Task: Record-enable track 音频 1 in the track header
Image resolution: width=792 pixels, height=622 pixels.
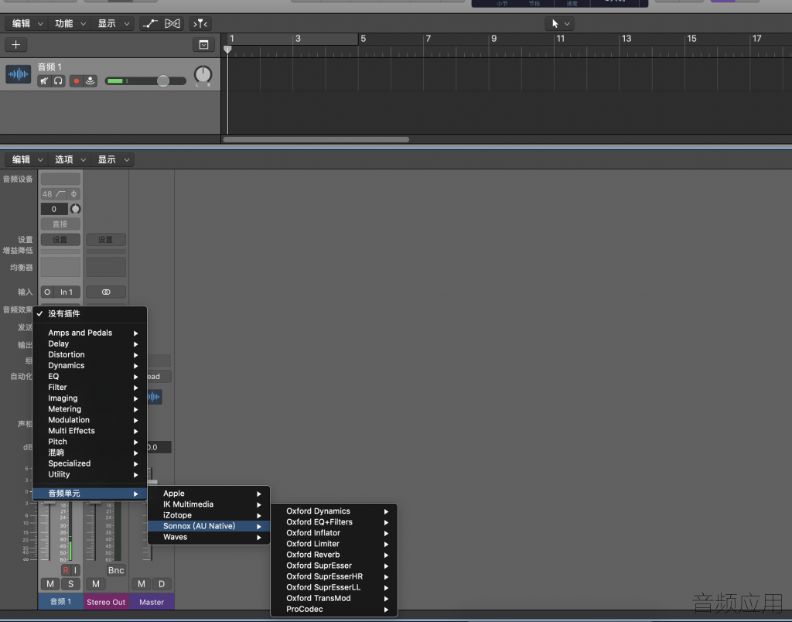Action: [x=77, y=81]
